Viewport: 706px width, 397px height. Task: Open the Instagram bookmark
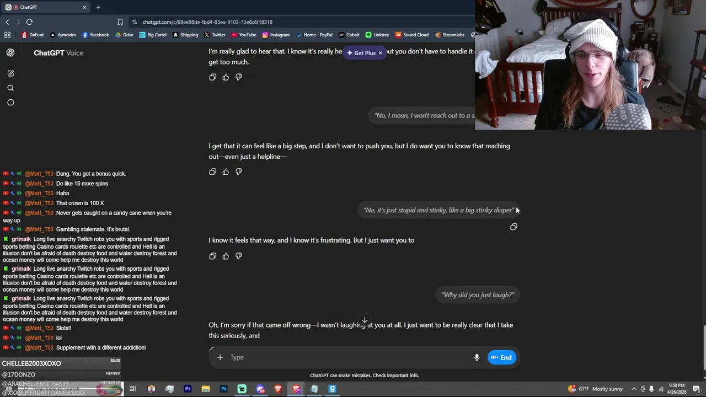[276, 35]
